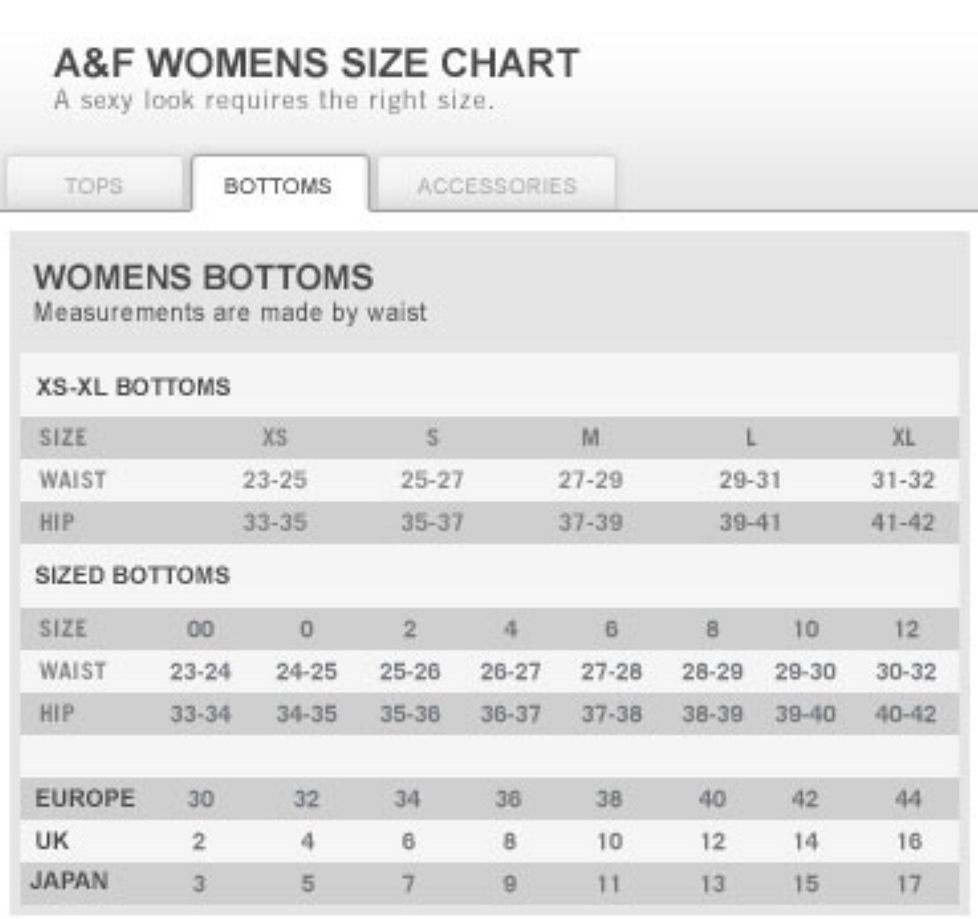Image resolution: width=978 pixels, height=919 pixels.
Task: Click the UK row label
Action: (x=51, y=841)
